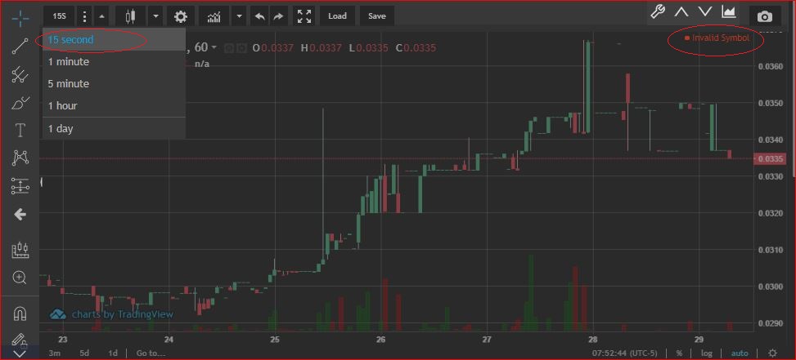
Task: Close interval list with the up arrow
Action: (101, 16)
